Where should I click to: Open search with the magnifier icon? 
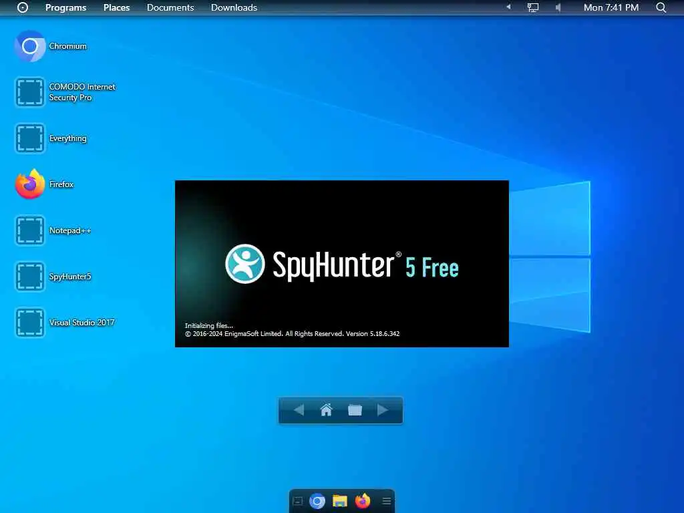[661, 7]
